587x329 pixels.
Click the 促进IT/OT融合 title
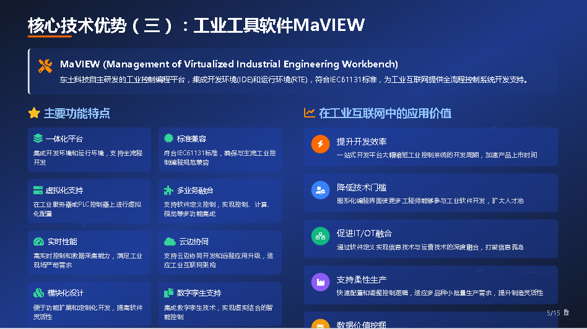click(364, 234)
